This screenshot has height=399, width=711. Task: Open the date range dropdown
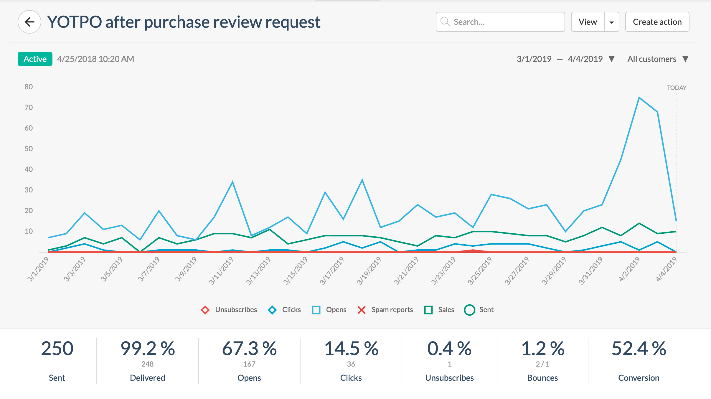coord(612,59)
